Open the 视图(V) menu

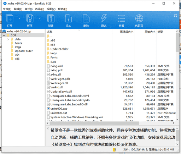(x=51, y=9)
